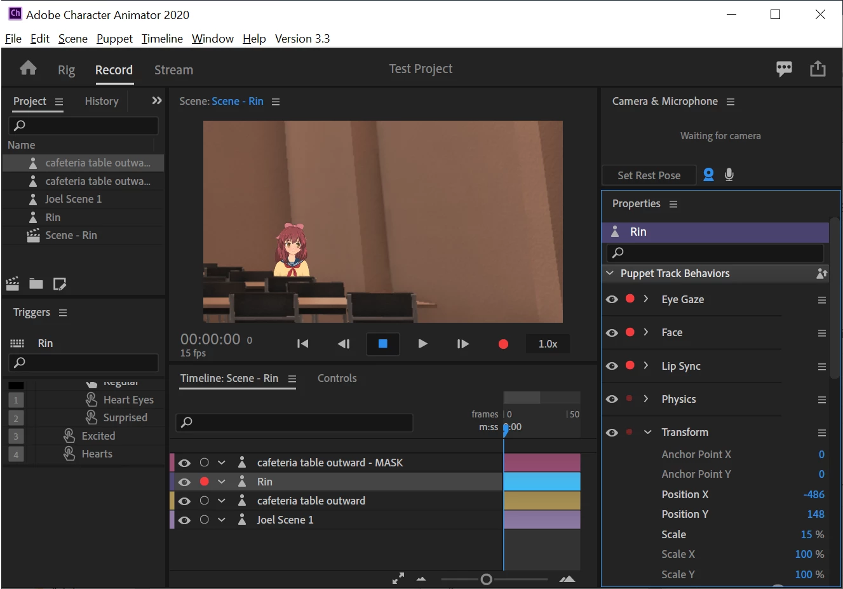Hide the Physics behavior
843x589 pixels.
click(612, 399)
